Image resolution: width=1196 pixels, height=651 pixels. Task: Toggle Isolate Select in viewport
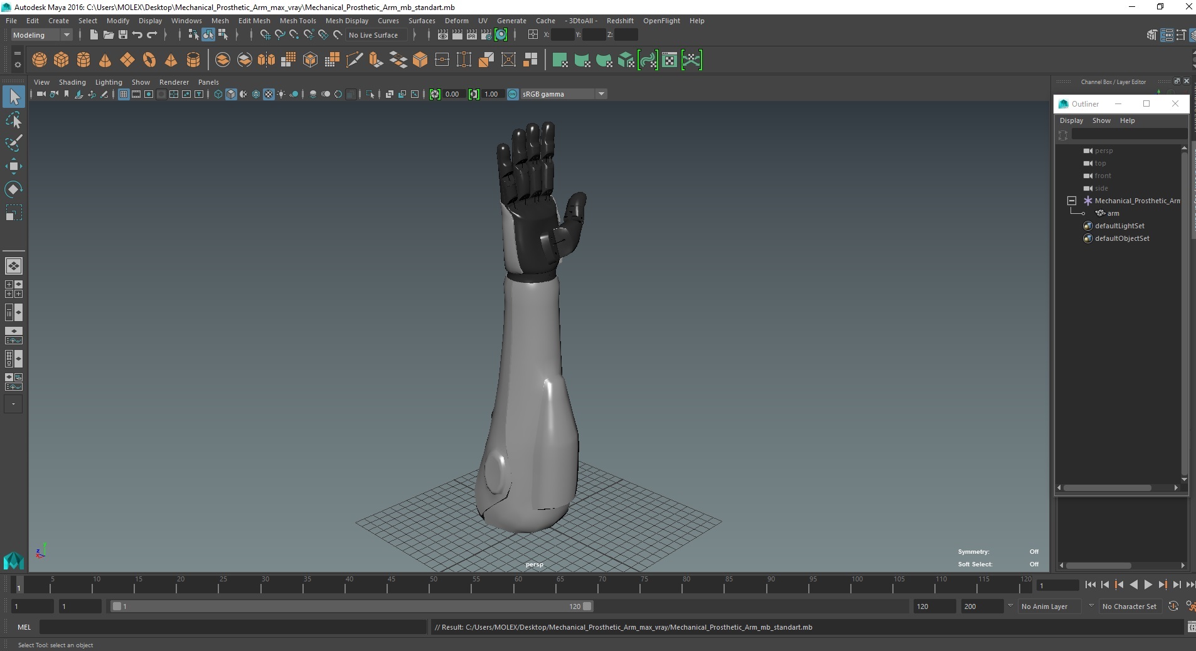370,94
